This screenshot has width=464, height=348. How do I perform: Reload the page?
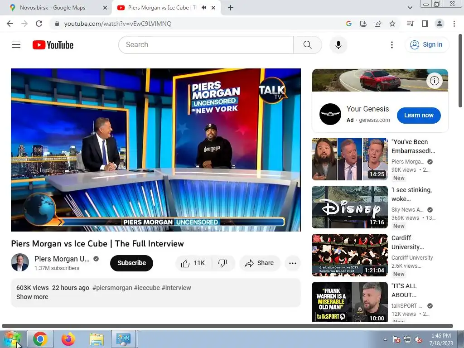point(39,24)
